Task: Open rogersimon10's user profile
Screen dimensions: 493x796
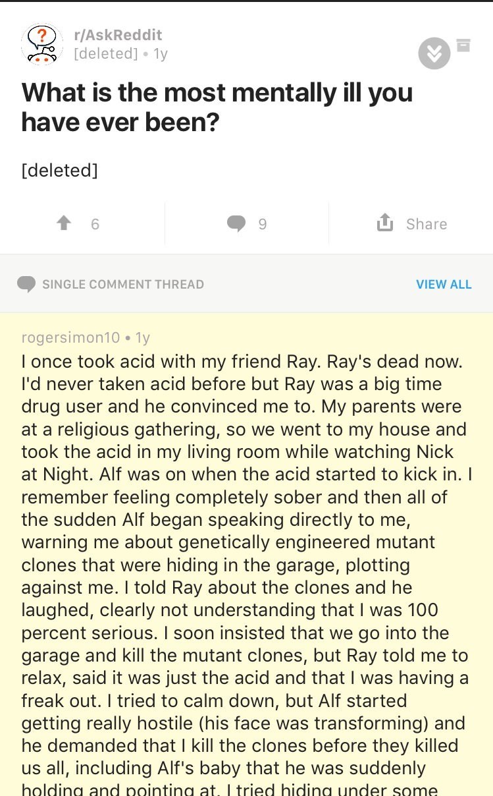Action: coord(71,338)
